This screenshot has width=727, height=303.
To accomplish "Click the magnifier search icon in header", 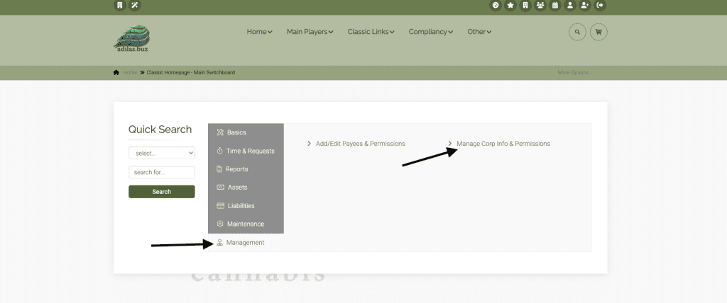I will click(x=578, y=32).
